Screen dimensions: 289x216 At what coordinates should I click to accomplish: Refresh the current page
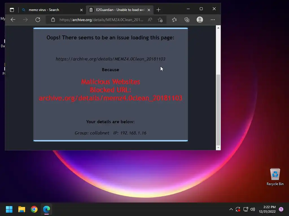point(38,20)
